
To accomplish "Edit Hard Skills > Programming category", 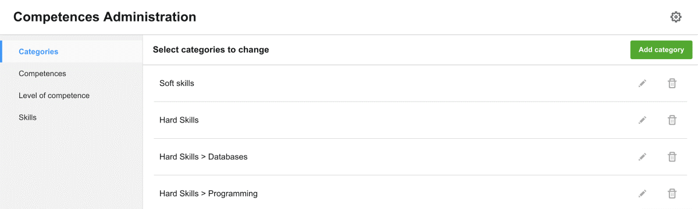I will click(642, 193).
